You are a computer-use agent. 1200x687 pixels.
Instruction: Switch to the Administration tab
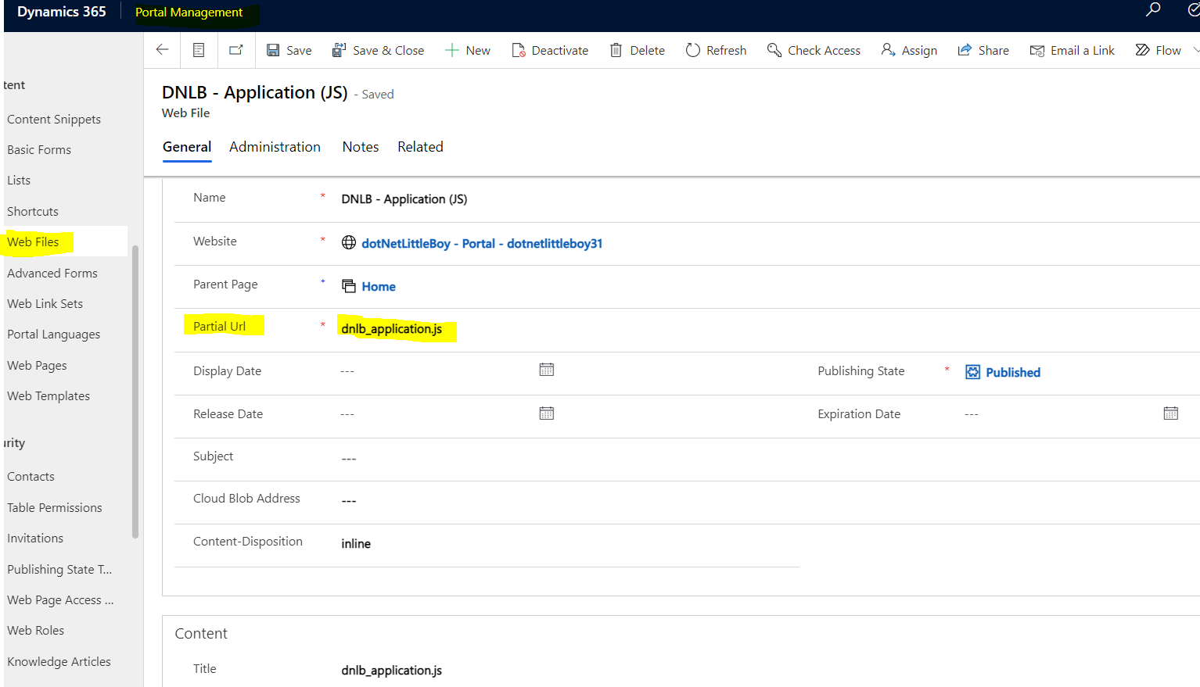pos(275,147)
